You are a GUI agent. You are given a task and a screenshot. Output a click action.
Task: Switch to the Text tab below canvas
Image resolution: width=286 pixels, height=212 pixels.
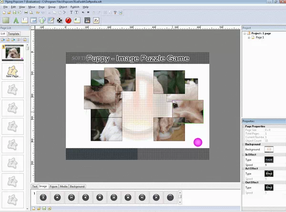tap(35, 186)
